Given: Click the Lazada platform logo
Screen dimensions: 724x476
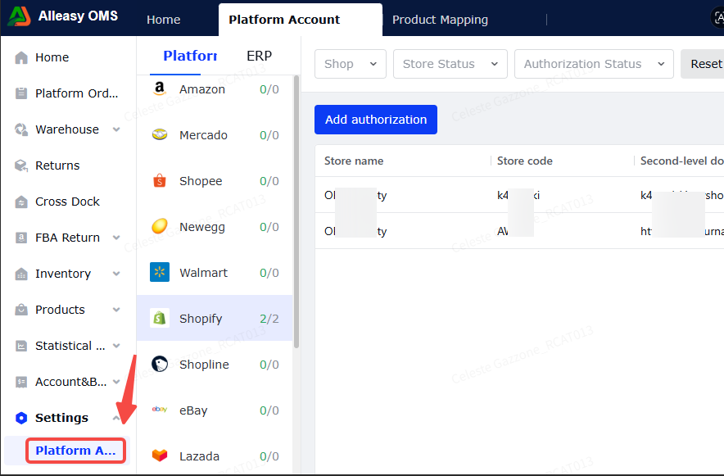Looking at the screenshot, I should point(160,456).
